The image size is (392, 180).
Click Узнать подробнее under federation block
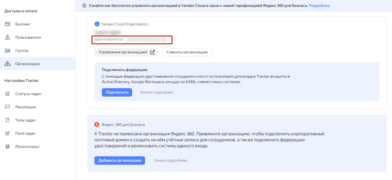click(x=156, y=92)
